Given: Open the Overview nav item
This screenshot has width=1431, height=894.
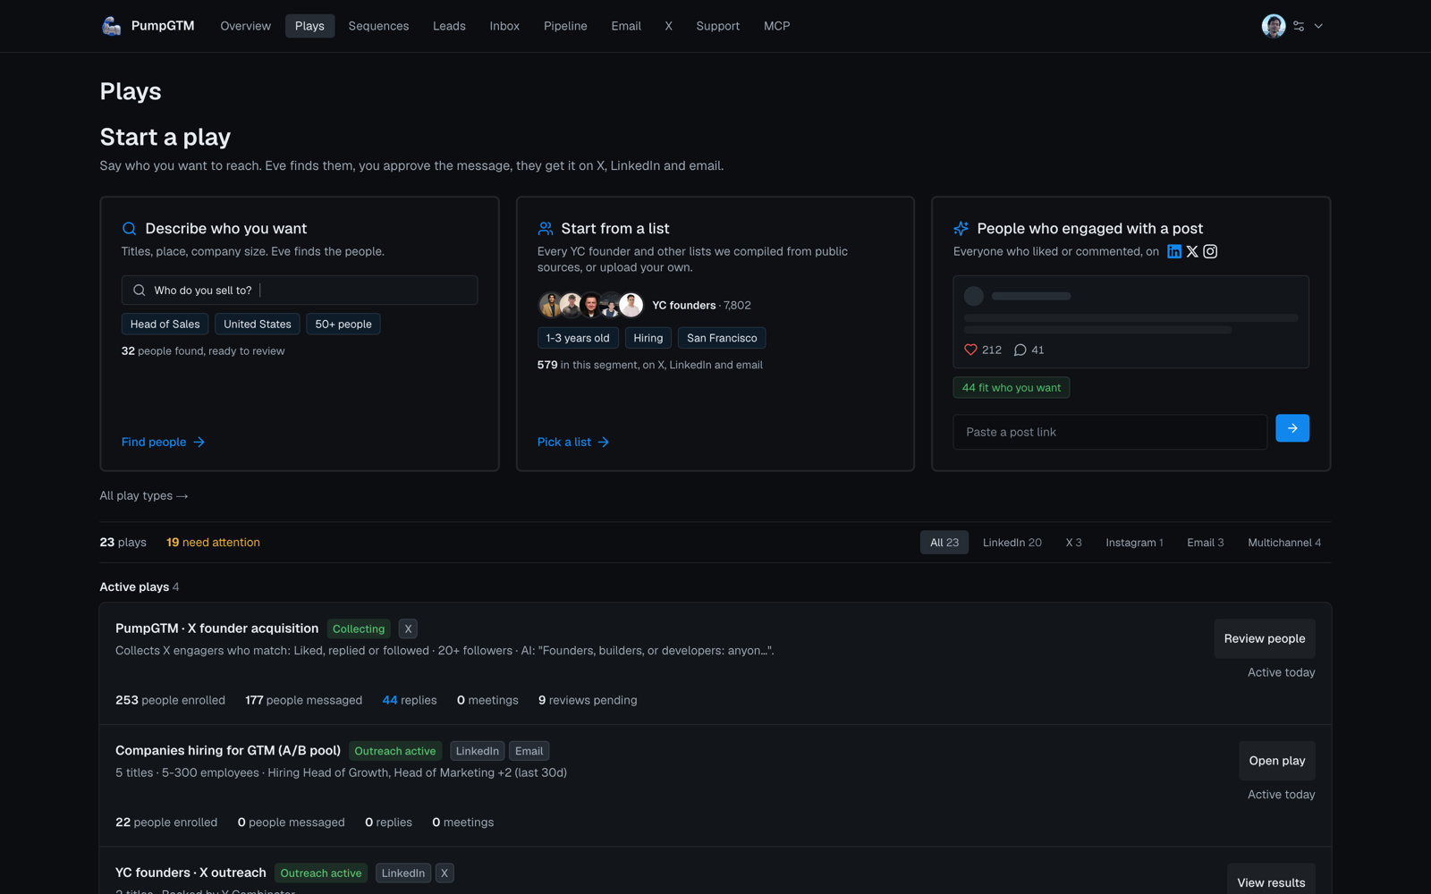Looking at the screenshot, I should [x=245, y=26].
